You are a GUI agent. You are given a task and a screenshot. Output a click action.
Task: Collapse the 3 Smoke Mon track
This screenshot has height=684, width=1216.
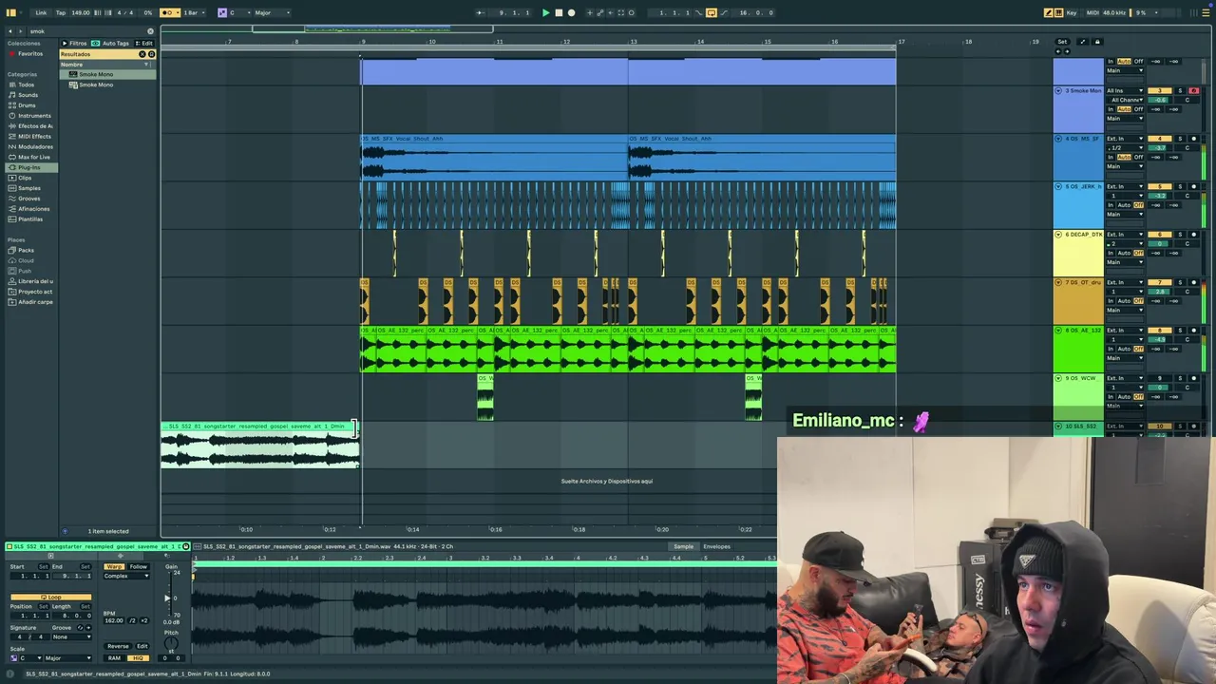coord(1058,90)
